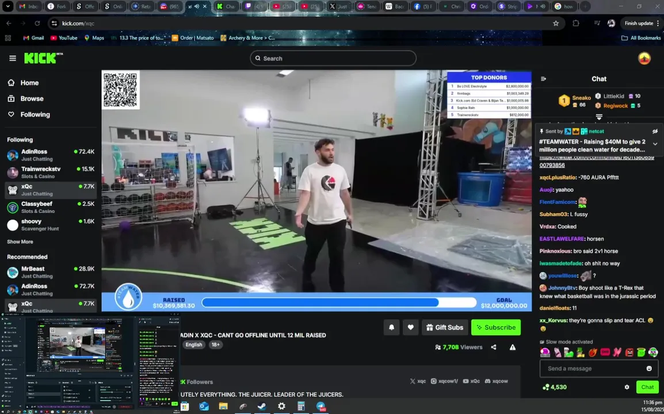Click the notification bell icon

tap(391, 327)
